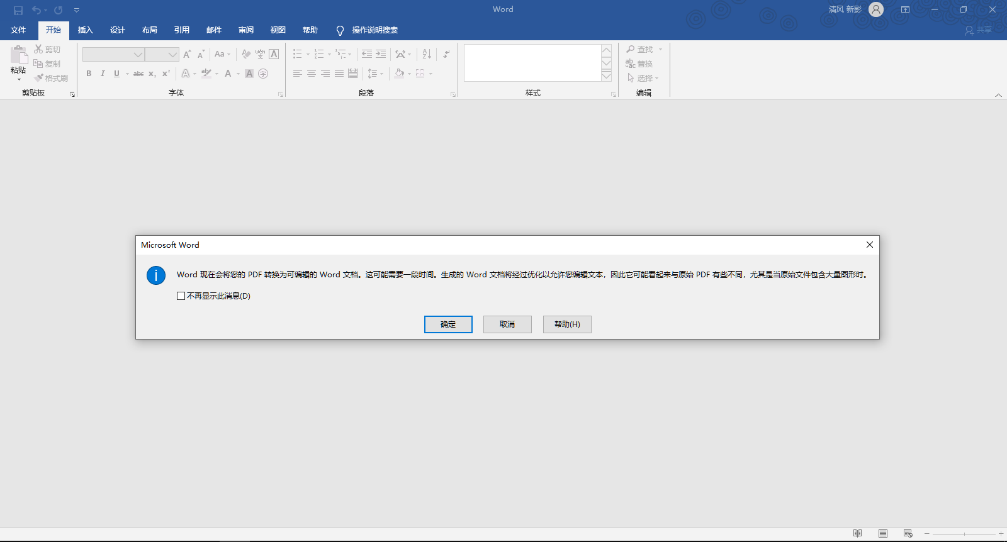Switch to web layout view in the status bar

908,533
